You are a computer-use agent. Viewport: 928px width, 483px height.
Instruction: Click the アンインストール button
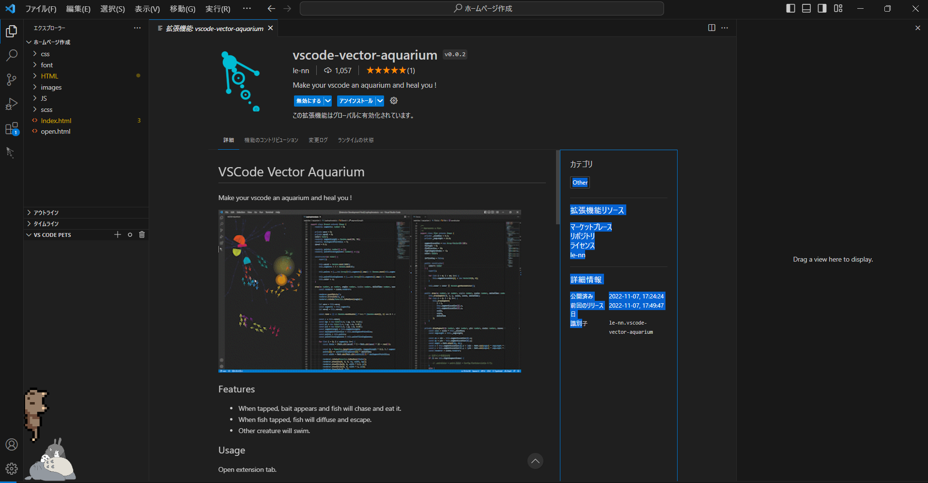click(x=356, y=100)
